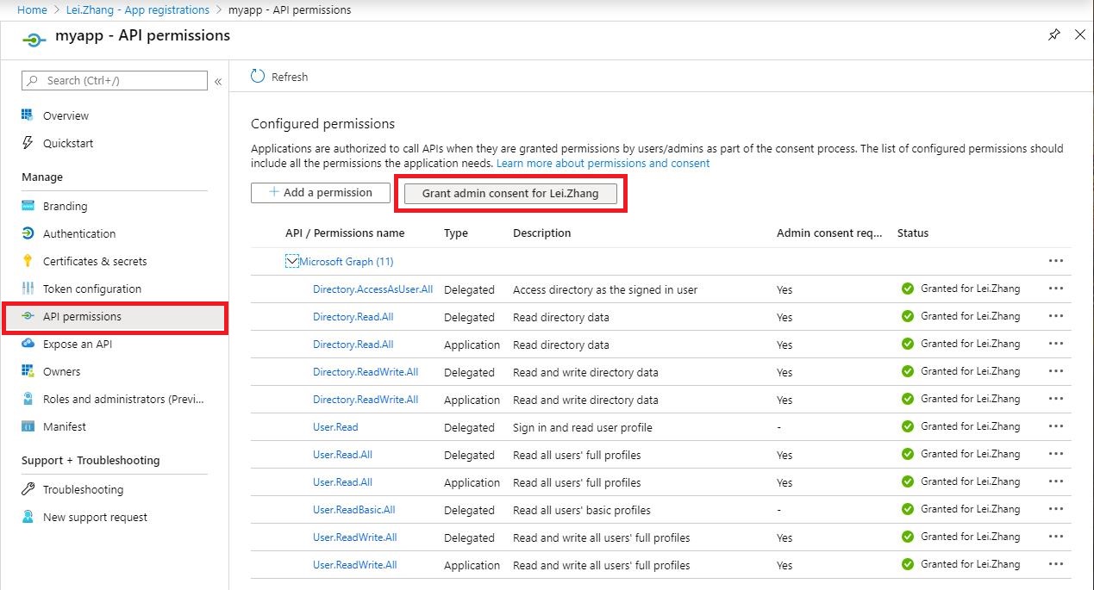The image size is (1094, 590).
Task: Click Grant admin consent for Lei.Zhang
Action: coord(509,194)
